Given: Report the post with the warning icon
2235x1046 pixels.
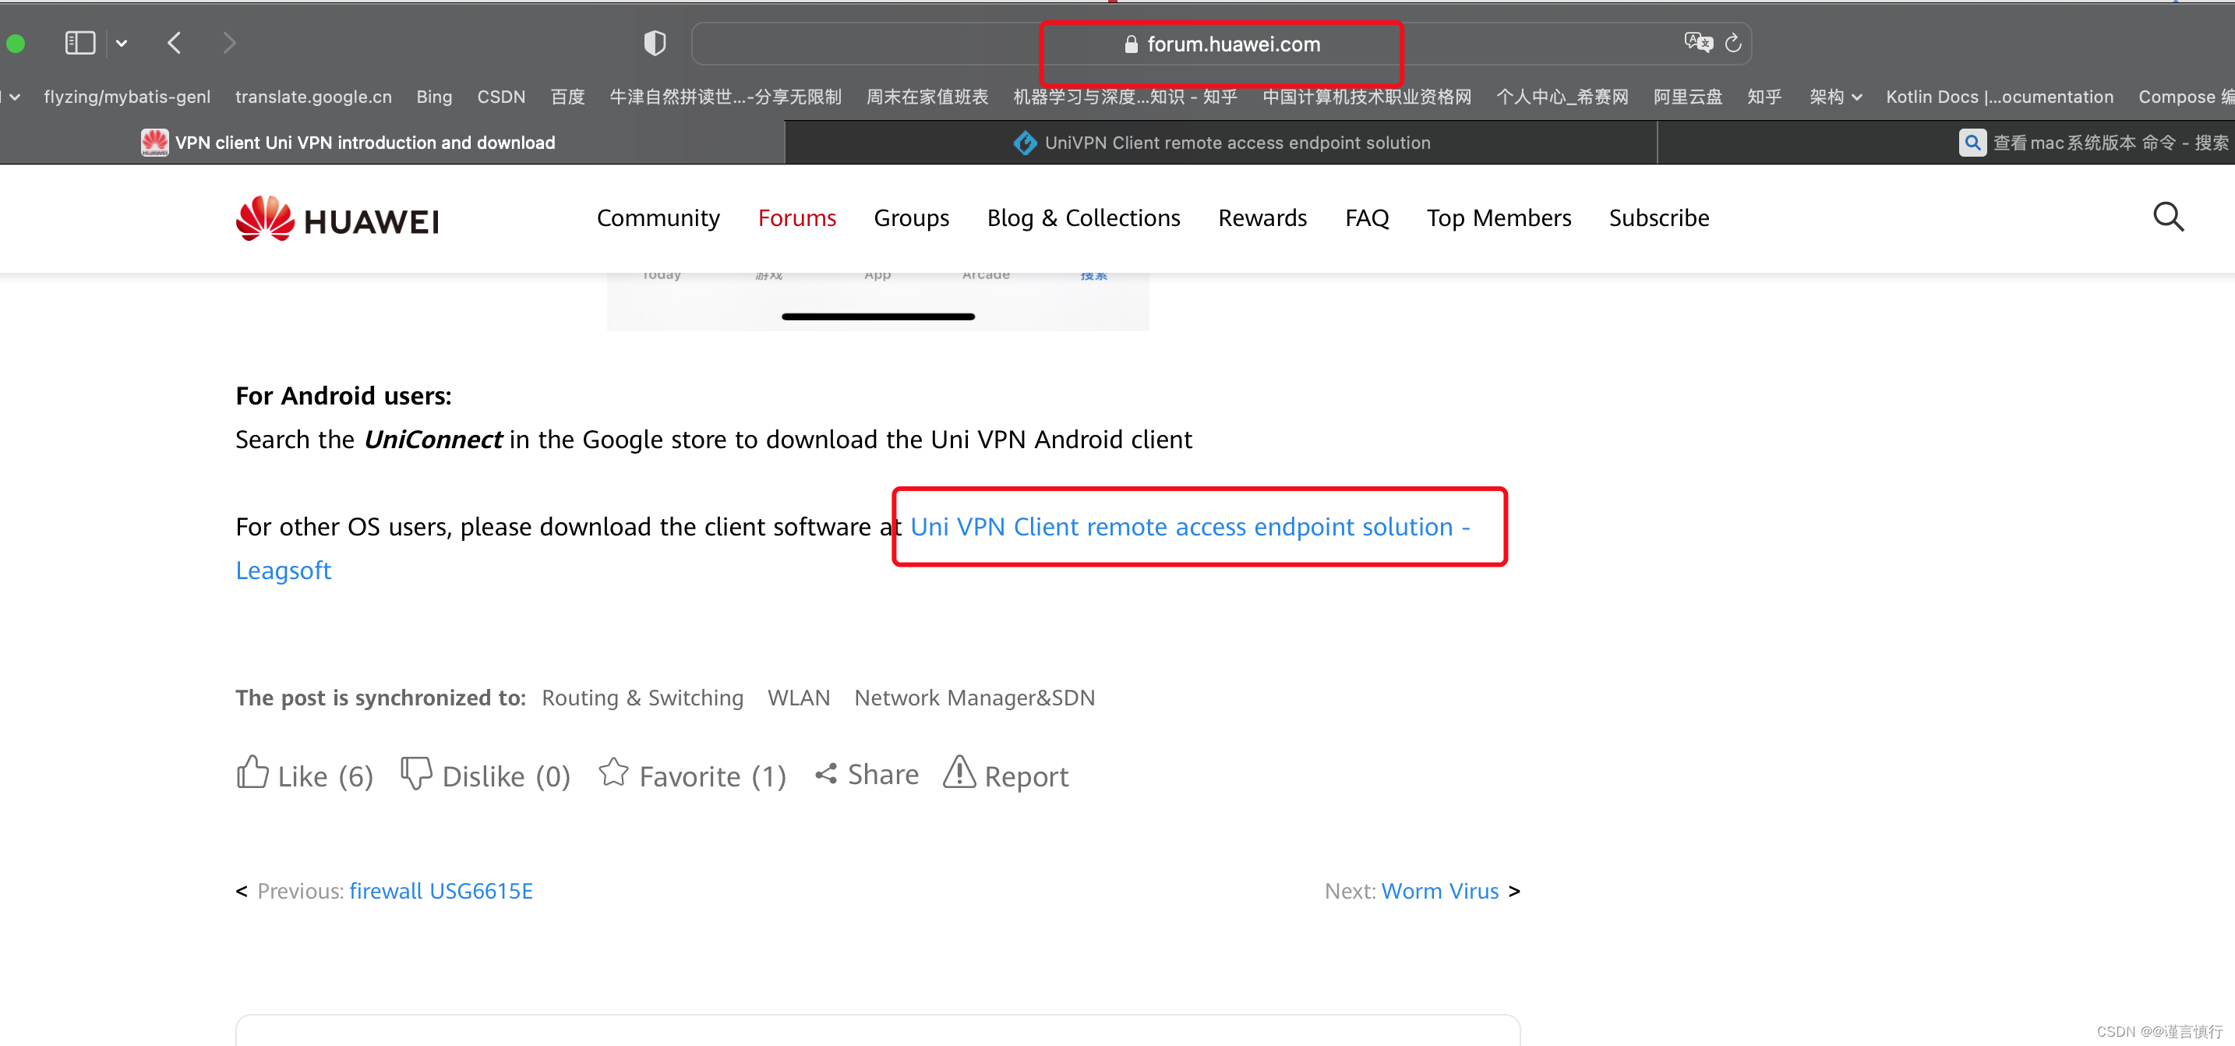Looking at the screenshot, I should [959, 772].
